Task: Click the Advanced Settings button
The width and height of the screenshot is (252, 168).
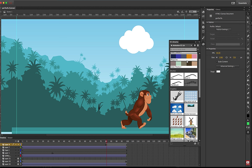Action: pyautogui.click(x=227, y=66)
